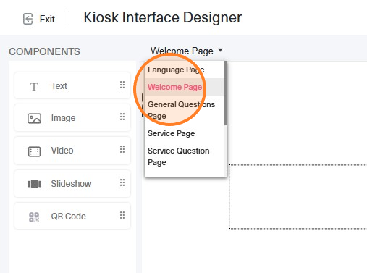Click the drag handle dots beside Slideshow

(122, 182)
